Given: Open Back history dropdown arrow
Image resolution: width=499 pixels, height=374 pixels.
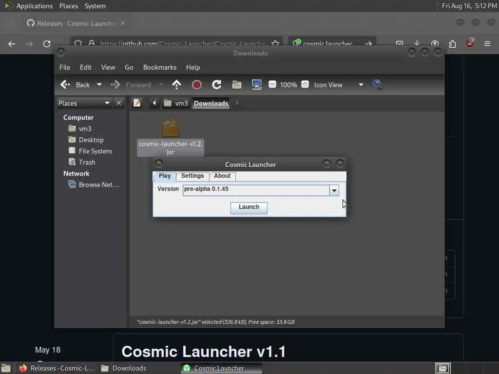Looking at the screenshot, I should 99,85.
